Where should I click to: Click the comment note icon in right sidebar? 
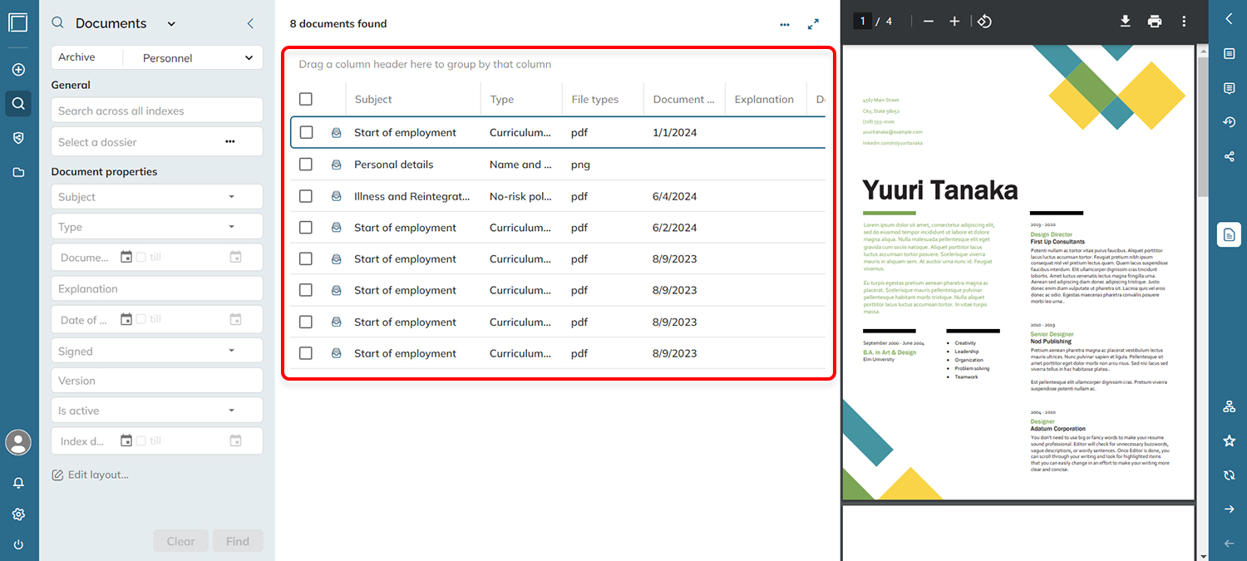point(1230,88)
